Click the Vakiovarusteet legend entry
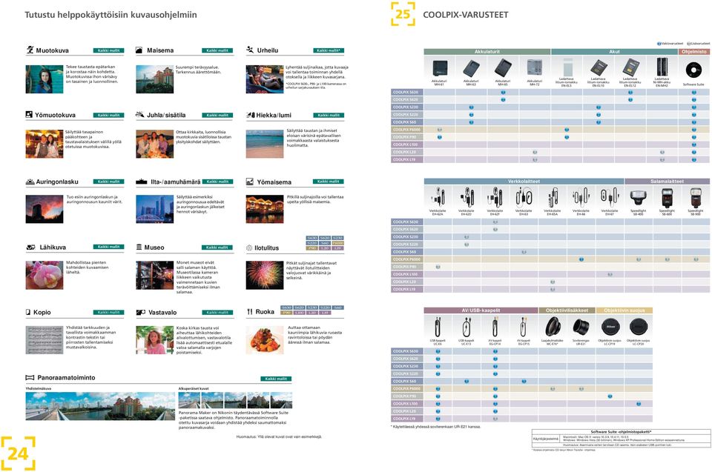 click(x=670, y=44)
